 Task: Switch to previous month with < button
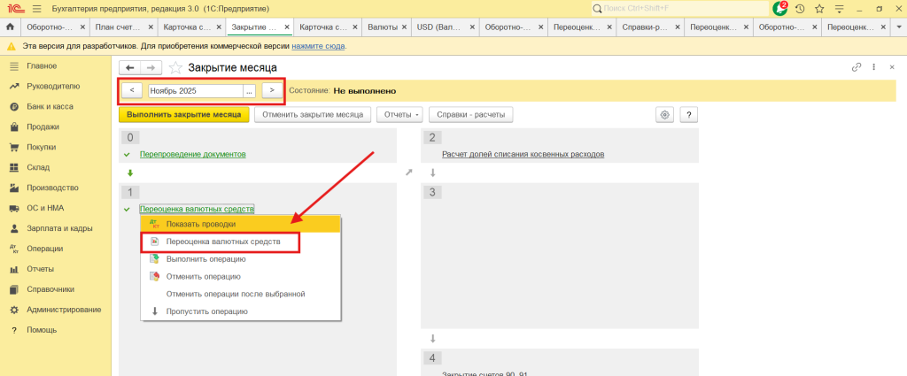pyautogui.click(x=133, y=90)
